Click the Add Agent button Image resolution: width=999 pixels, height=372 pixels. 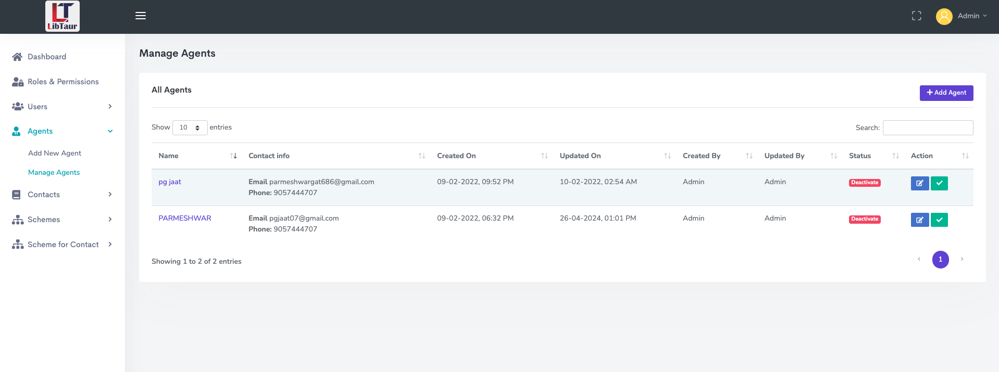point(946,93)
